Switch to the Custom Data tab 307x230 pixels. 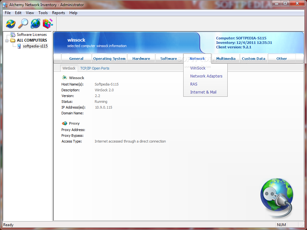(x=254, y=58)
